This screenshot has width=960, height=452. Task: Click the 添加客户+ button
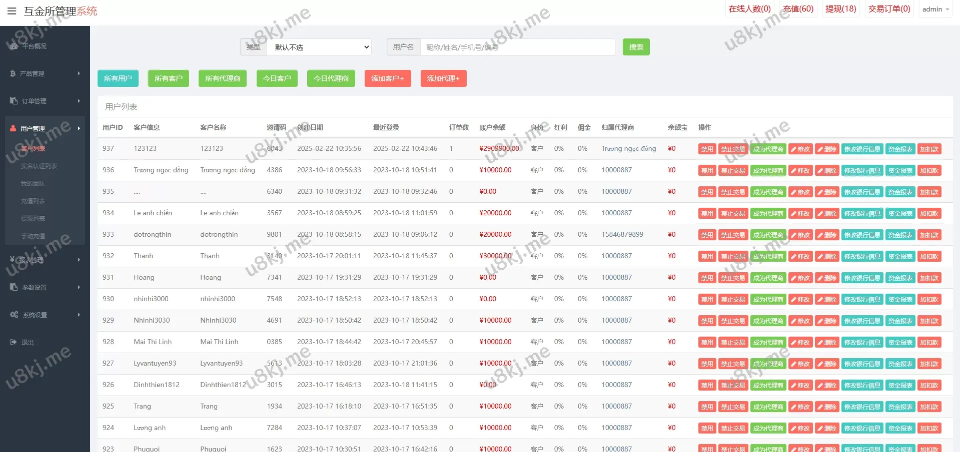[388, 78]
